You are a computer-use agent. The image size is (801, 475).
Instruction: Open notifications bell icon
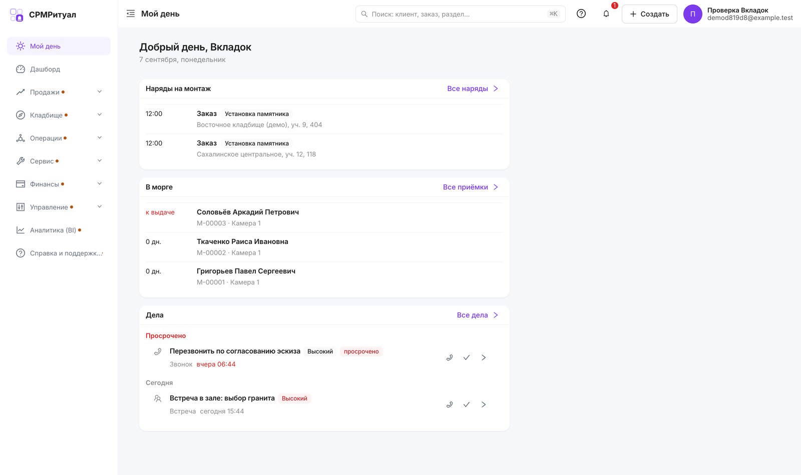[x=606, y=14]
